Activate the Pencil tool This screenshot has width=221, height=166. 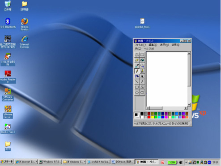pos(137,71)
